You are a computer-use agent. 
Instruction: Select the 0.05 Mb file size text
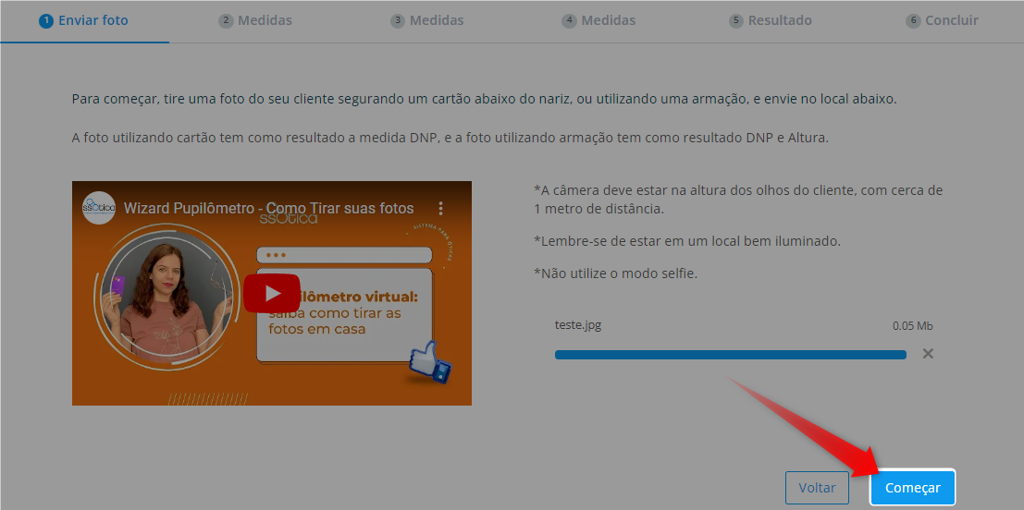tap(913, 325)
